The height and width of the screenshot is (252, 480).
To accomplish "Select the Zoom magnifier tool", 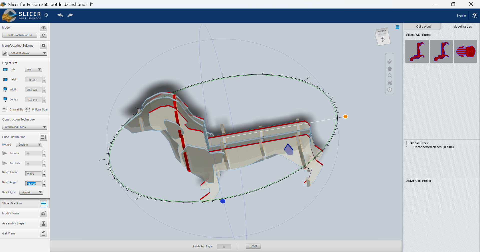I will [x=390, y=76].
